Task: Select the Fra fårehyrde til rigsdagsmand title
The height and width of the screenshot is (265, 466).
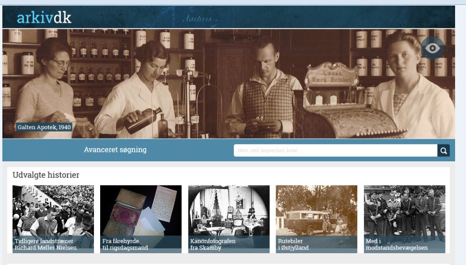Action: click(125, 244)
